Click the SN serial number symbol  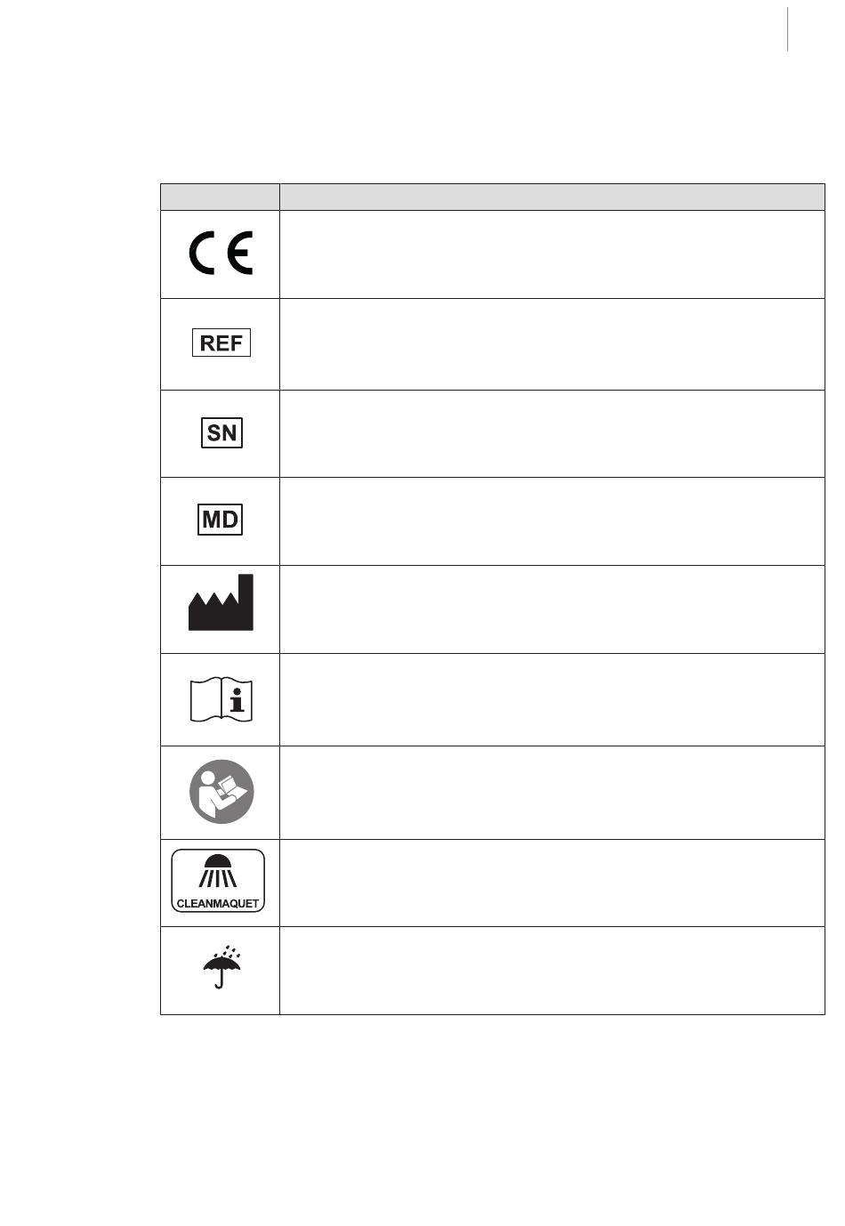point(221,433)
